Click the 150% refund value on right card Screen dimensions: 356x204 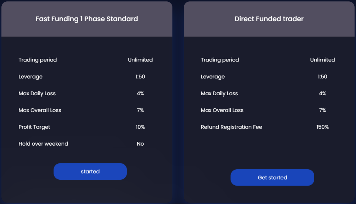pyautogui.click(x=323, y=127)
